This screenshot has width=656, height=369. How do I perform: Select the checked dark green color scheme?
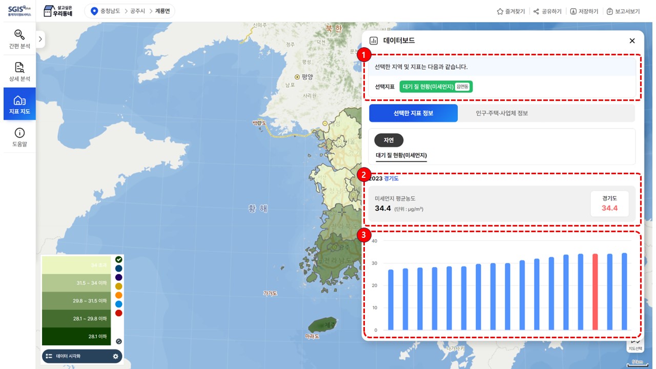[119, 259]
